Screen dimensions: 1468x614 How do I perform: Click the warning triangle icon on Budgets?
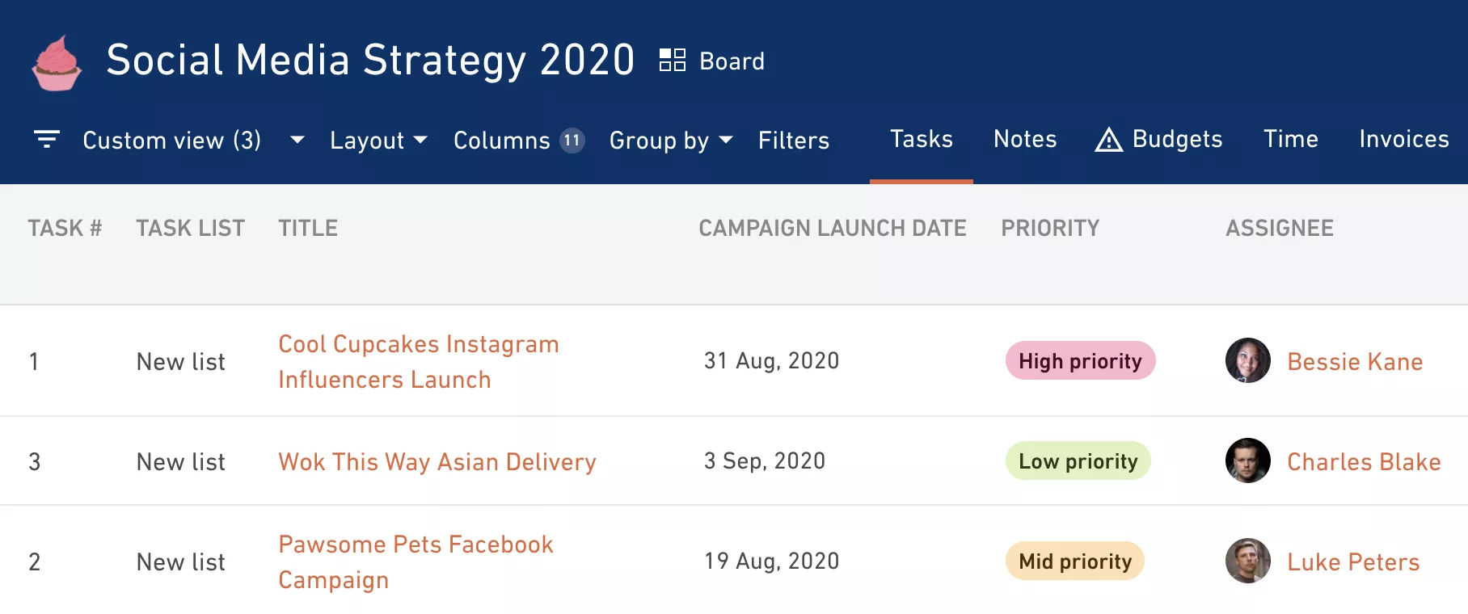point(1108,140)
